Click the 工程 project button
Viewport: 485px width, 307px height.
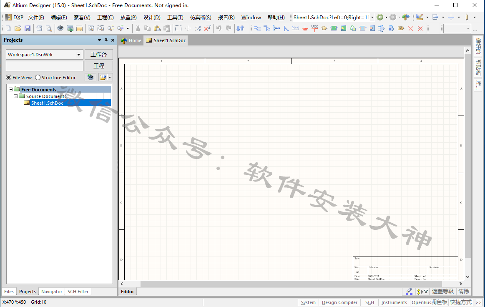tap(99, 66)
